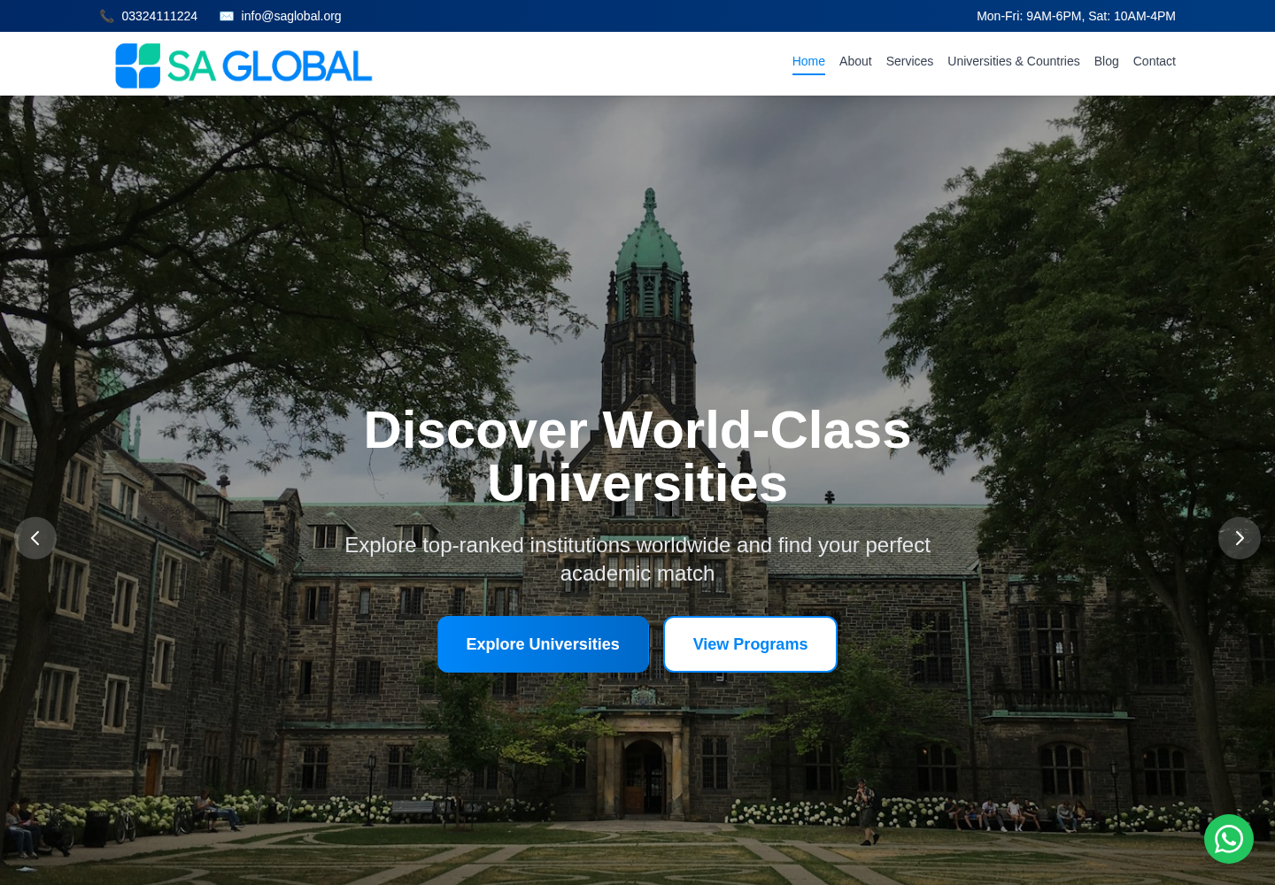The image size is (1275, 885).
Task: Call the number 03324111224
Action: pos(159,16)
